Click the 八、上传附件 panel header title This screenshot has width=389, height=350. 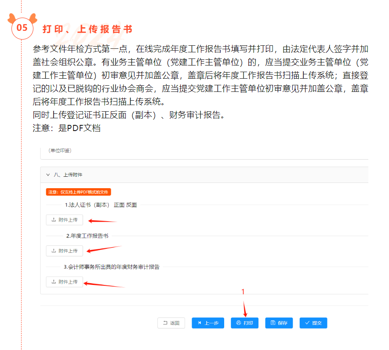point(68,175)
